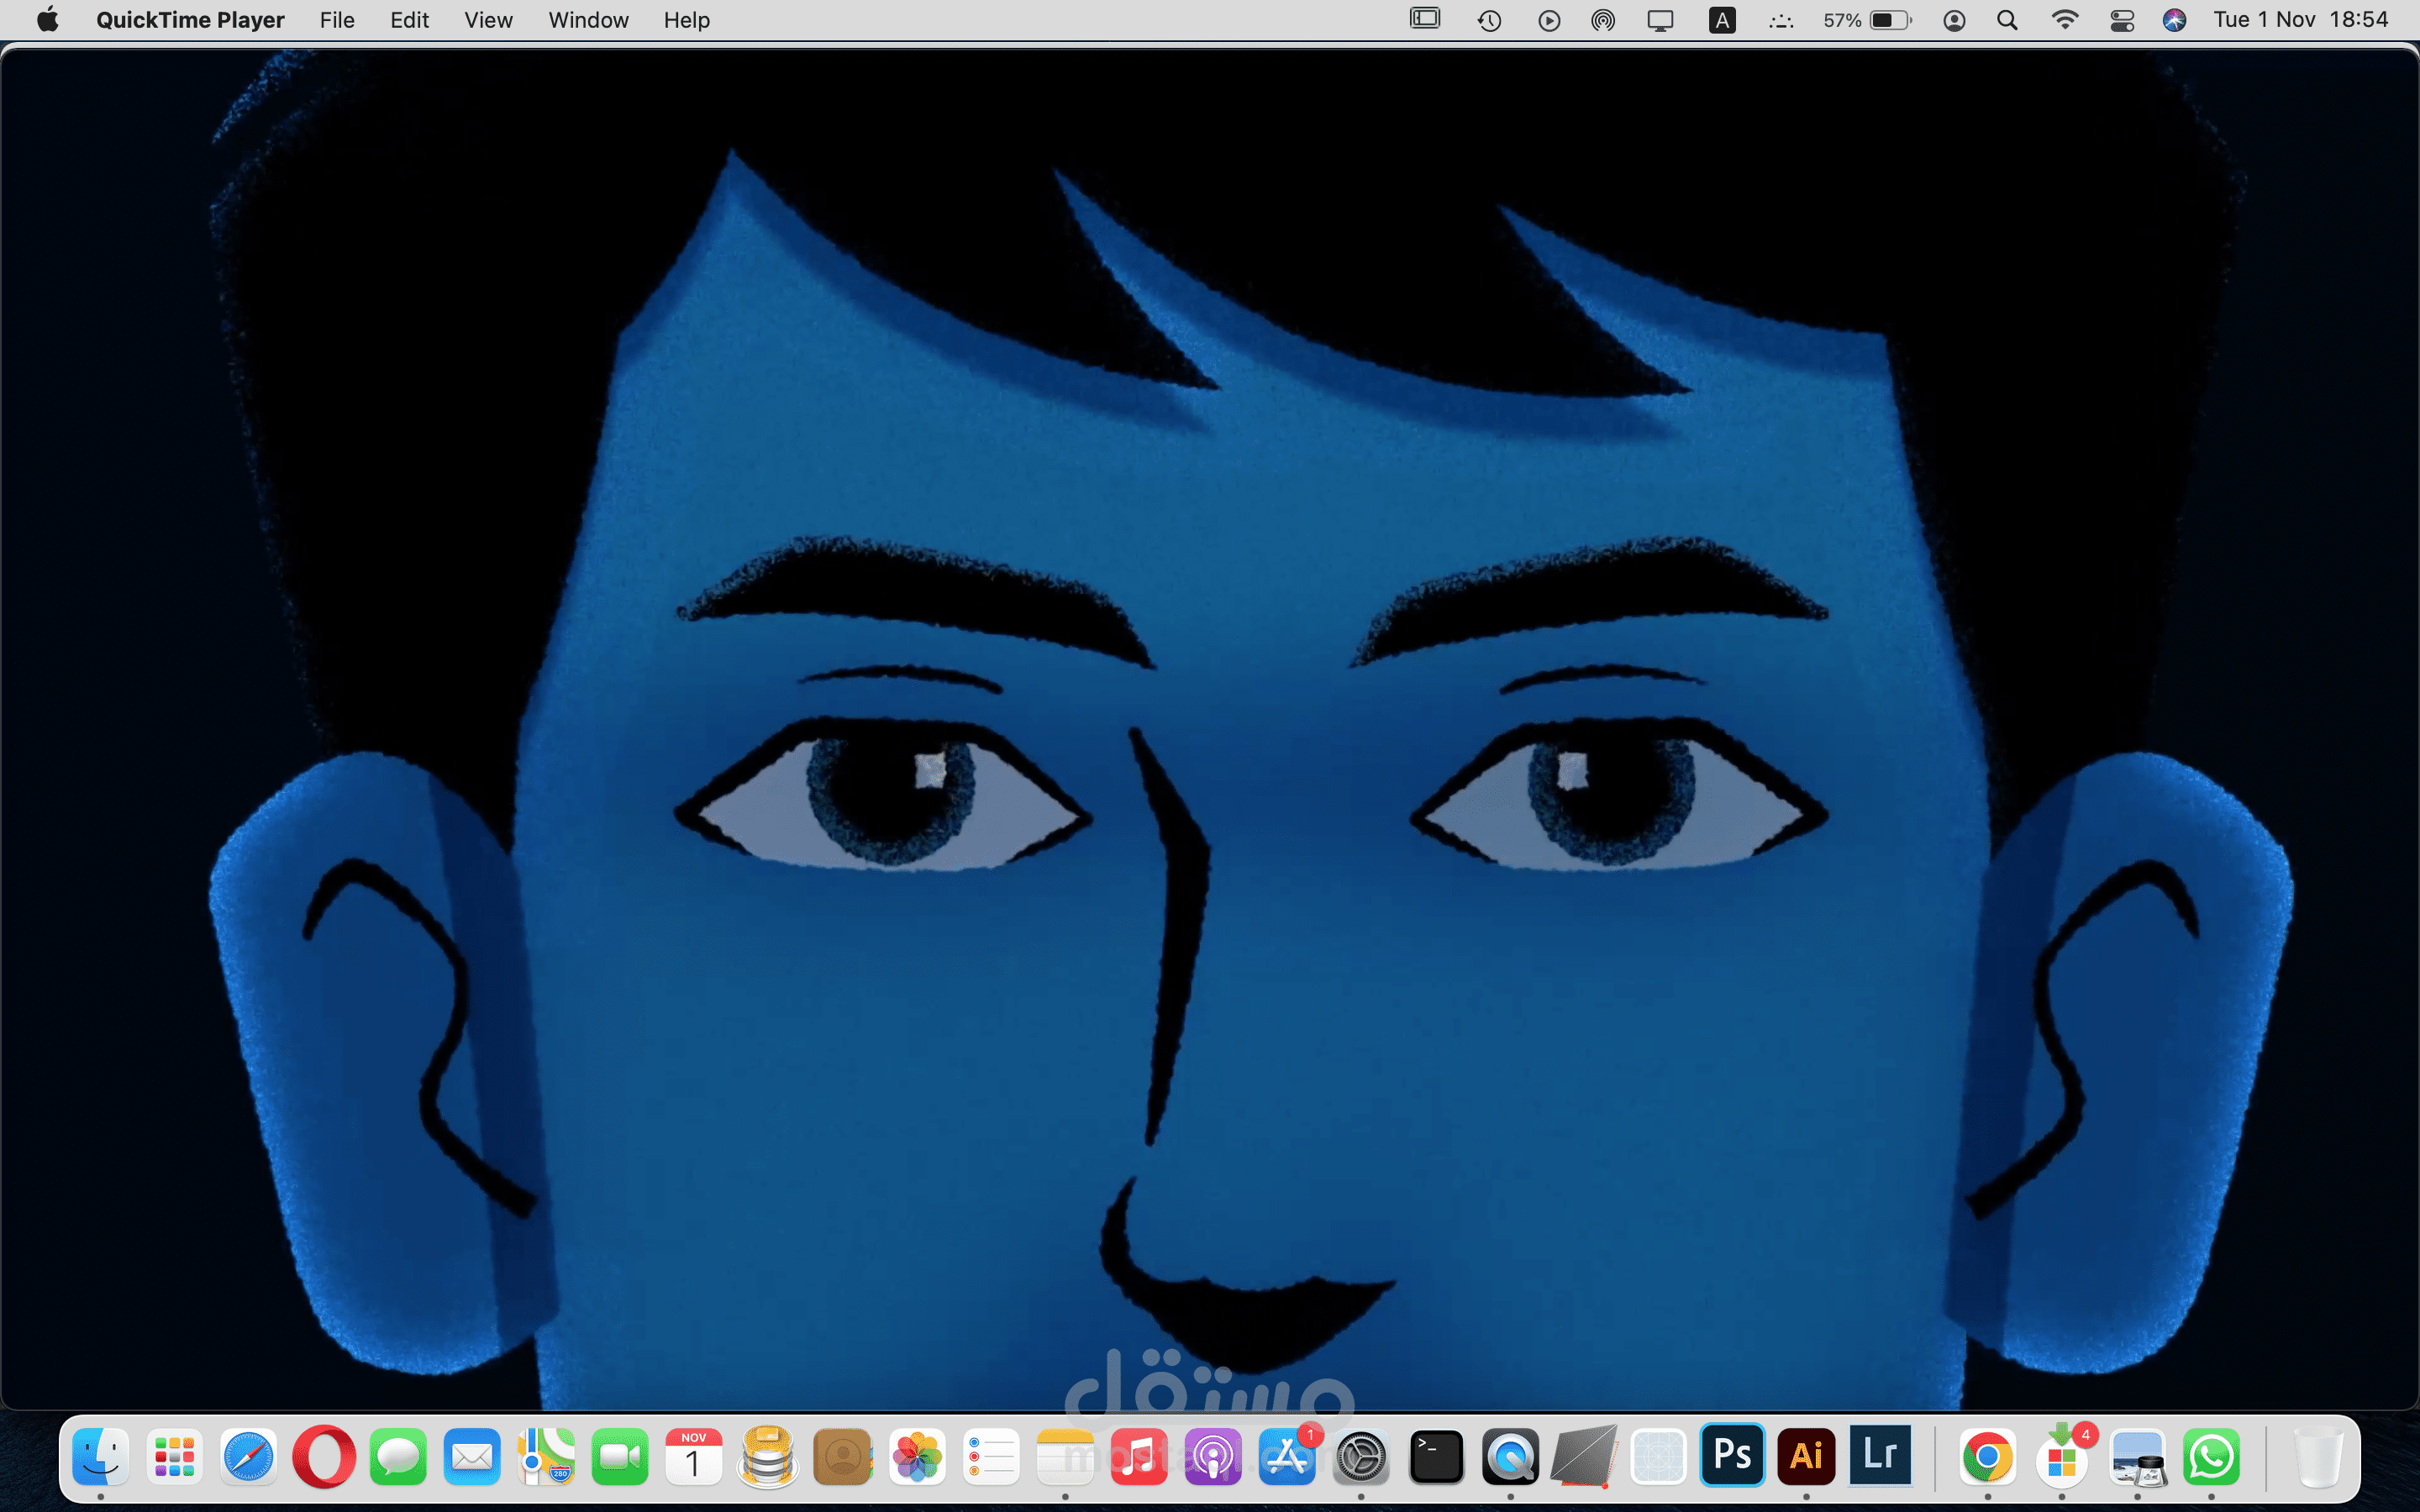The height and width of the screenshot is (1512, 2420).
Task: Launch WhatsApp from the Dock
Action: pos(2211,1456)
